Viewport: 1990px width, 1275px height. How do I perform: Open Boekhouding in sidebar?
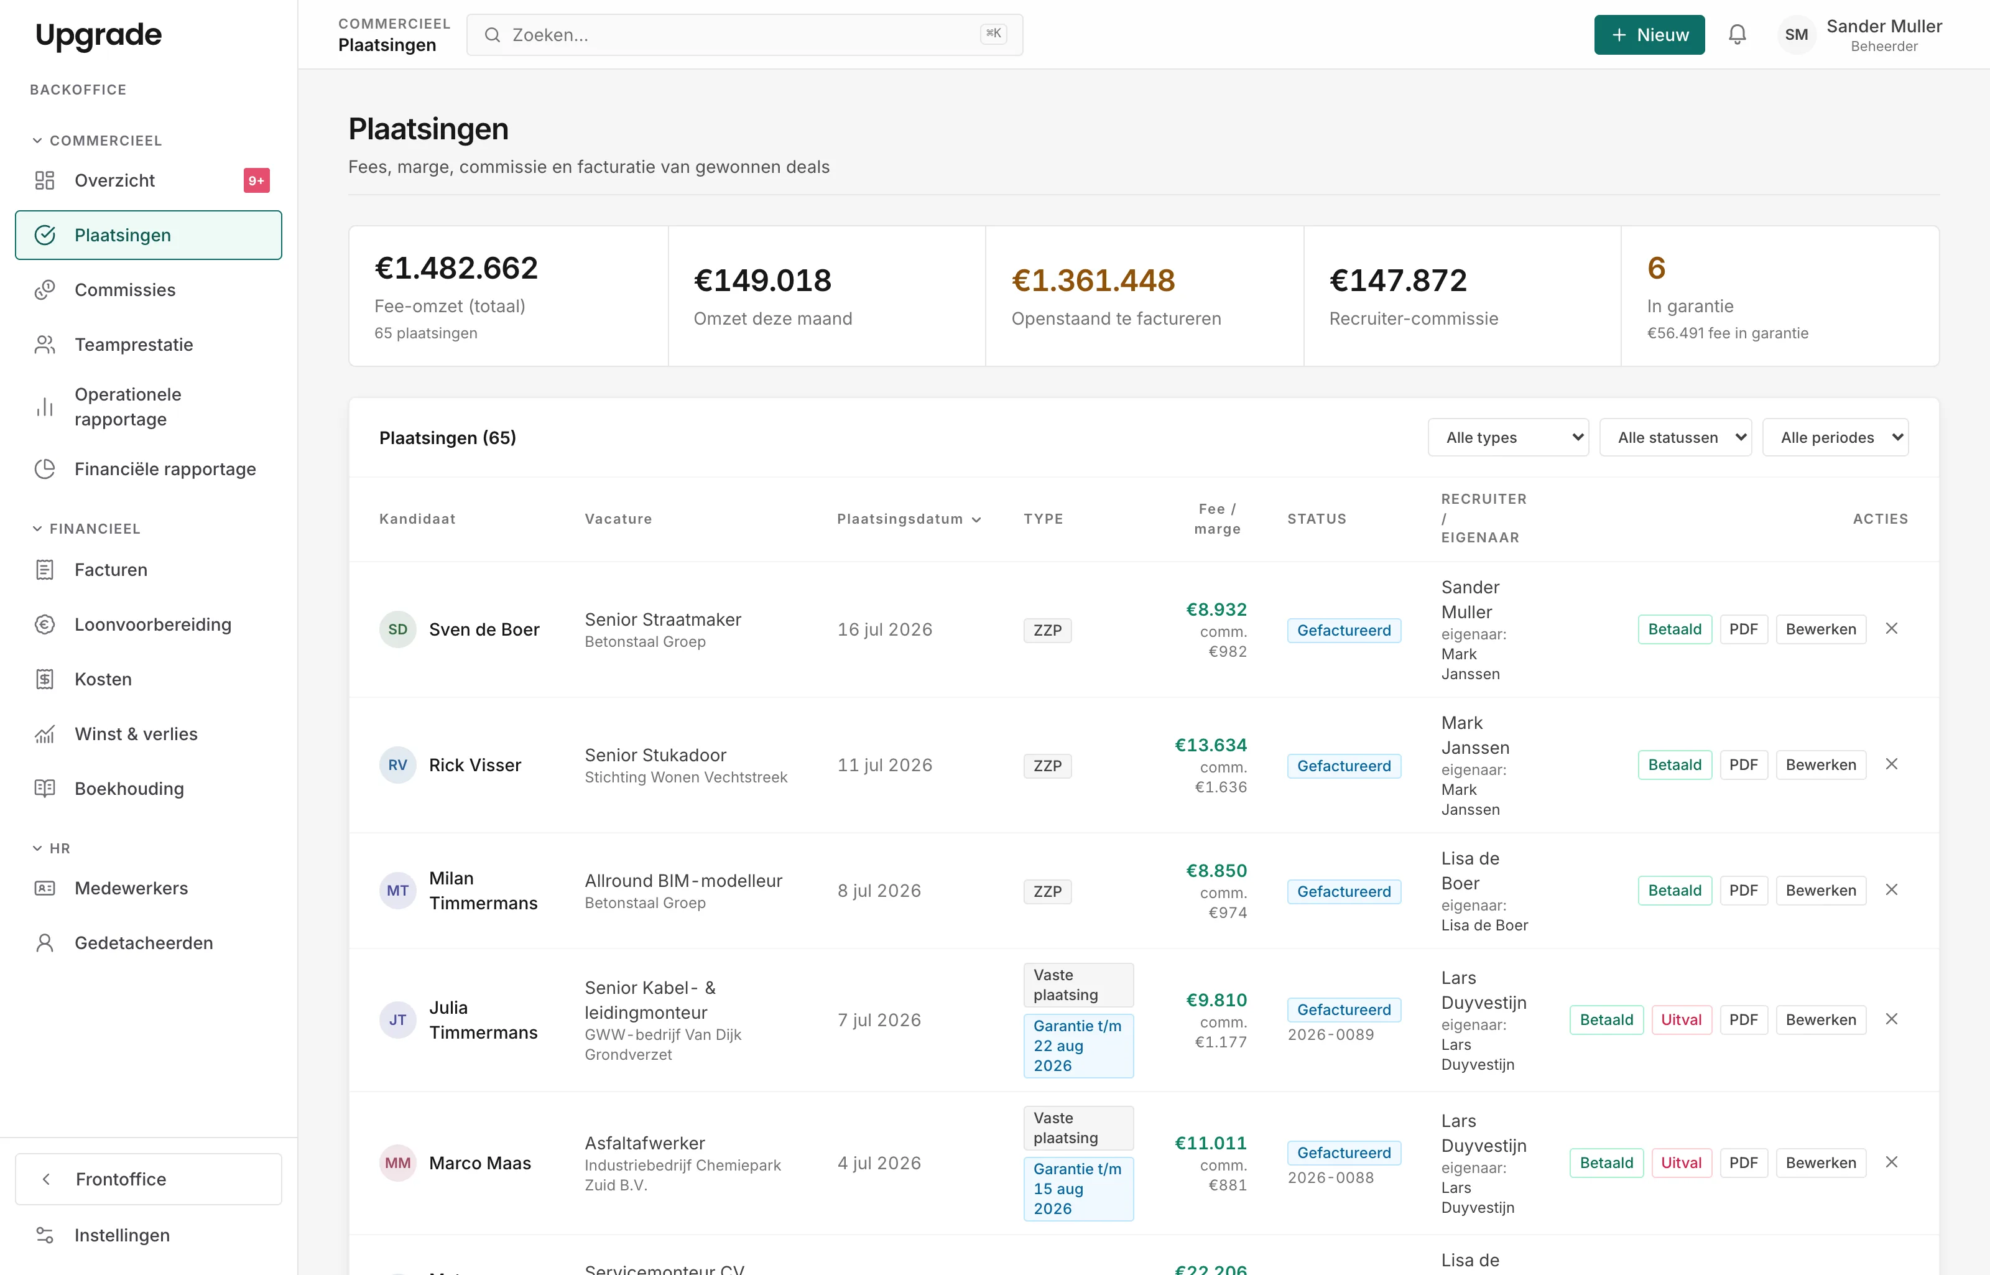148,788
